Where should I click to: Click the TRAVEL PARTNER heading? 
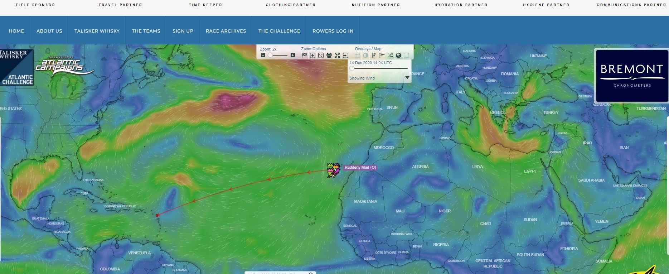[120, 5]
